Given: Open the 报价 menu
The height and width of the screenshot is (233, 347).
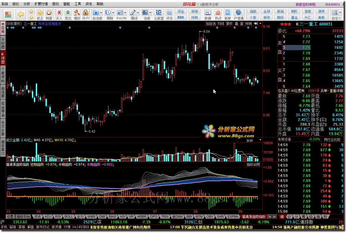Looking at the screenshot, I should pos(16,4).
